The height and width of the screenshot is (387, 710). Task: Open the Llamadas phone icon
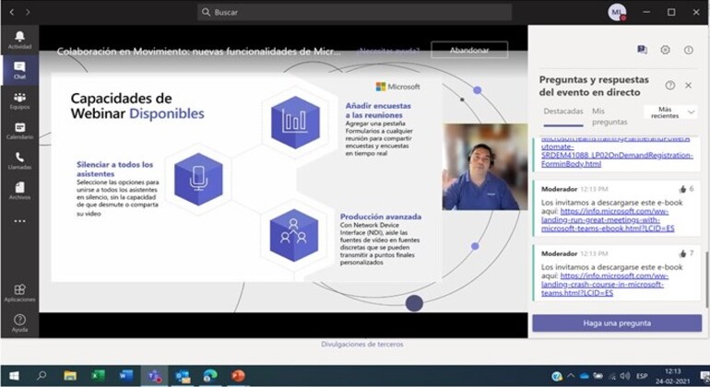pos(19,160)
